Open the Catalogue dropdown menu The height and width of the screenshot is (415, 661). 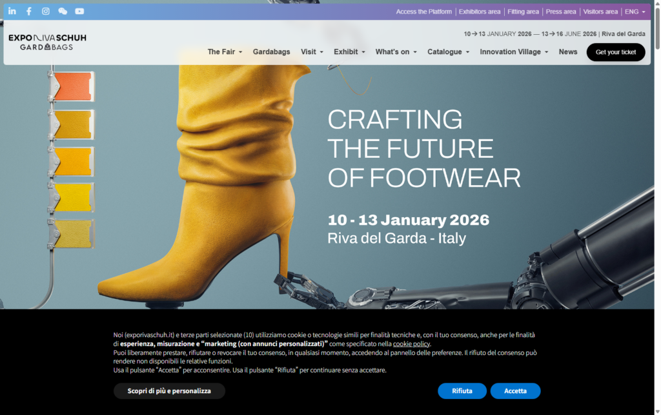(448, 52)
